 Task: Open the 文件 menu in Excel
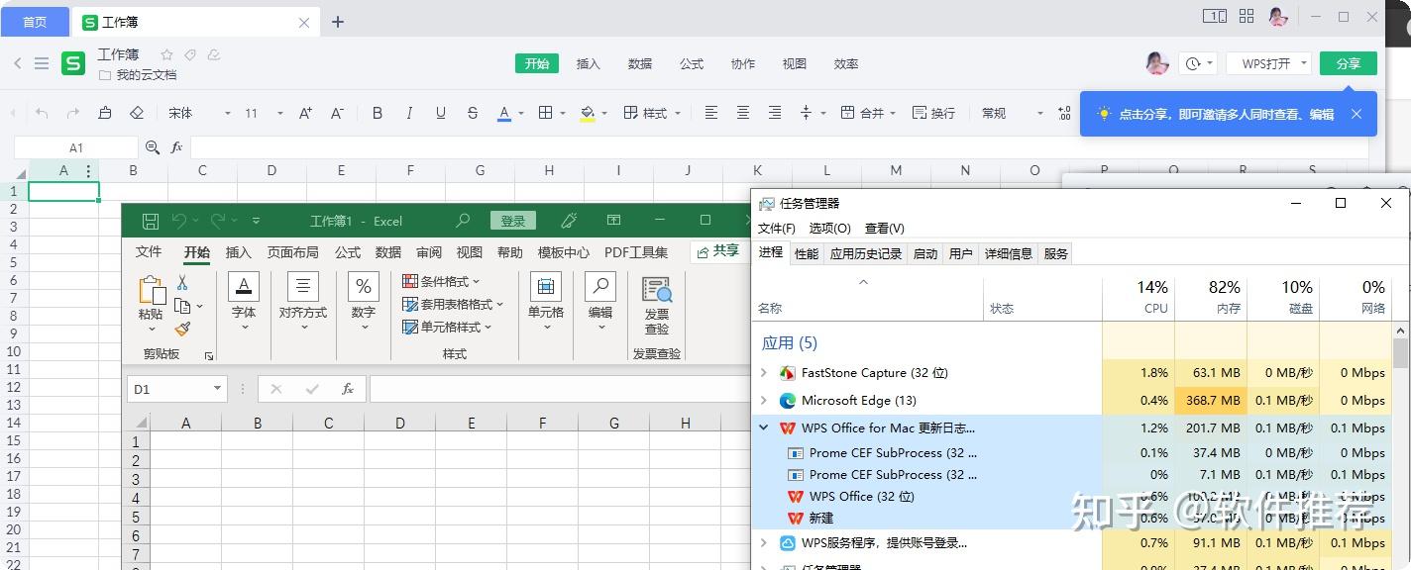pyautogui.click(x=149, y=252)
